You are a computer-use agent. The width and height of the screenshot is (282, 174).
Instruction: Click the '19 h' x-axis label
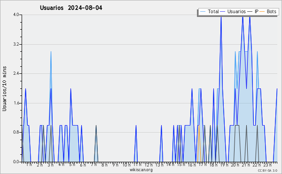point(224,165)
